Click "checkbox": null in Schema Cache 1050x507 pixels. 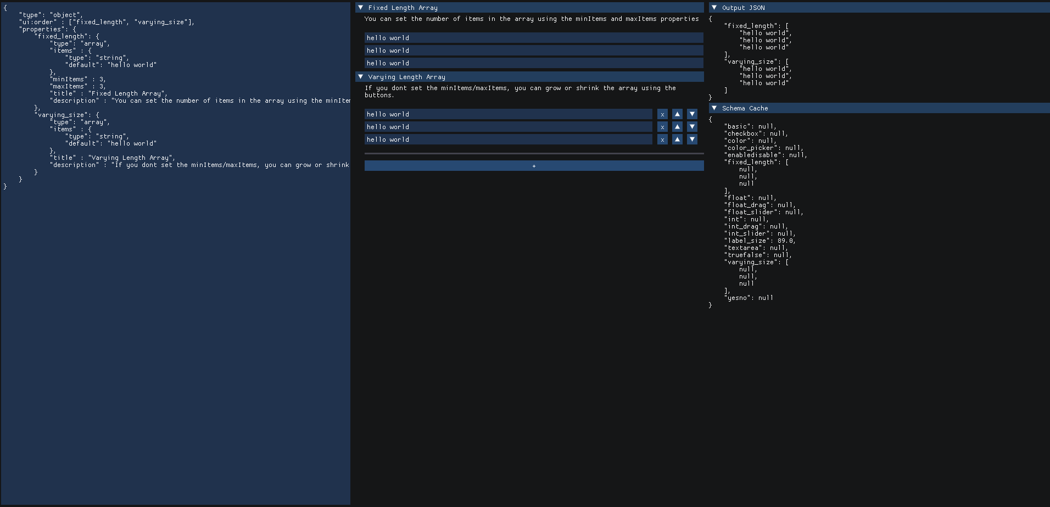(756, 133)
